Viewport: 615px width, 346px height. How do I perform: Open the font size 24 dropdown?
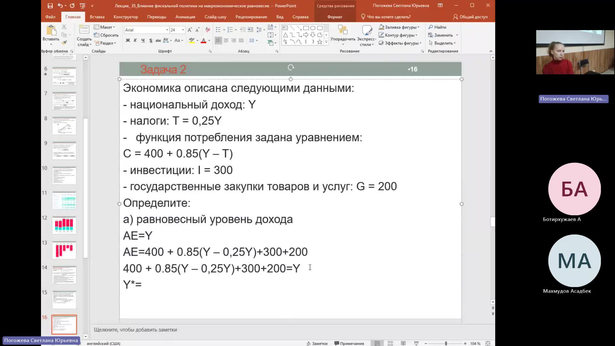[x=183, y=30]
